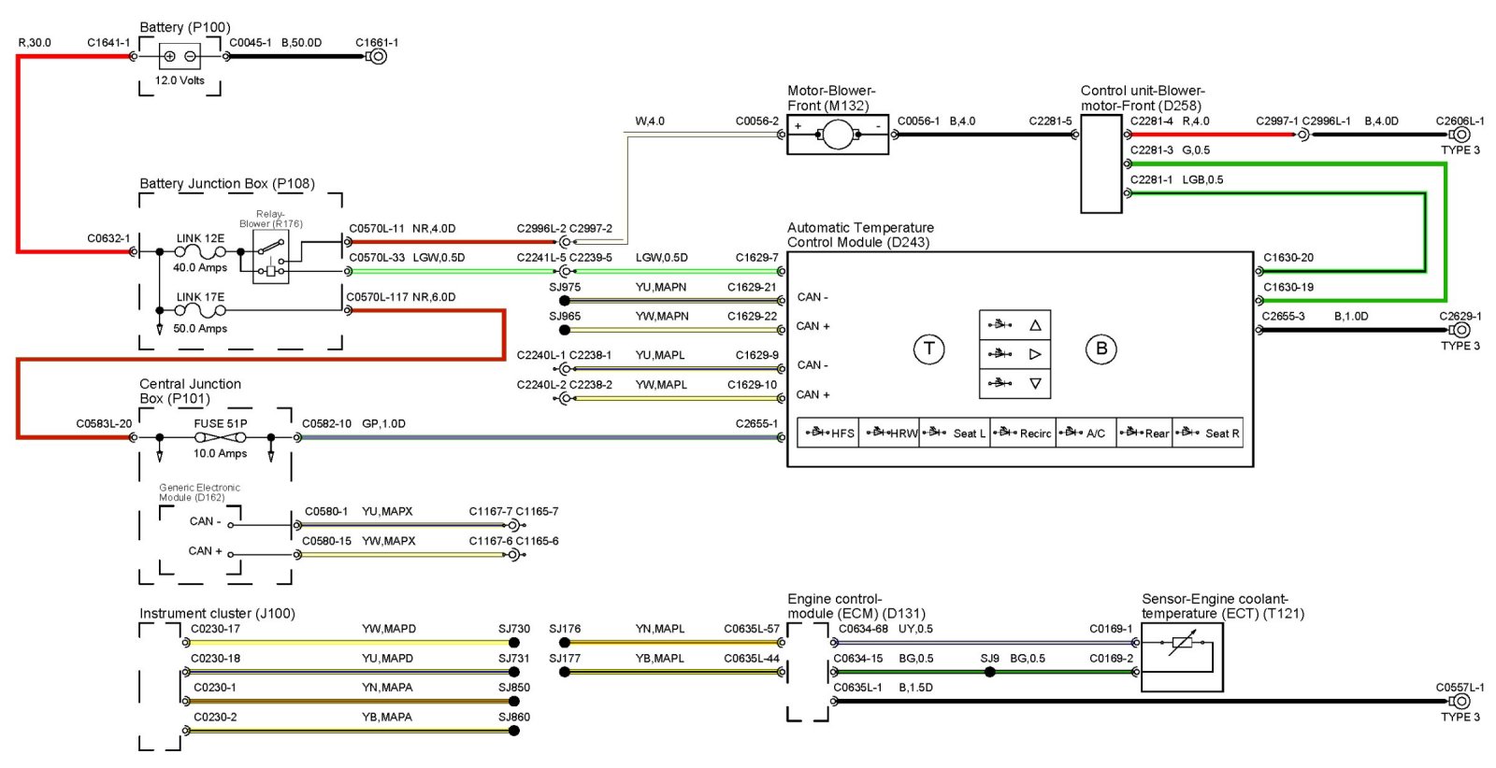
Task: Click the Battery P100 symbol
Action: (180, 57)
